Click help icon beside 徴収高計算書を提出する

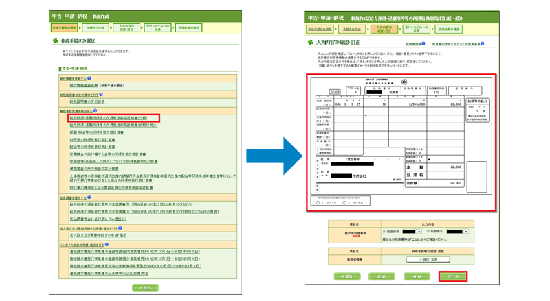click(x=95, y=110)
